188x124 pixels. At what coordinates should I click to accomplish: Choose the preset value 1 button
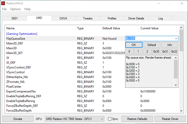tap(138, 52)
